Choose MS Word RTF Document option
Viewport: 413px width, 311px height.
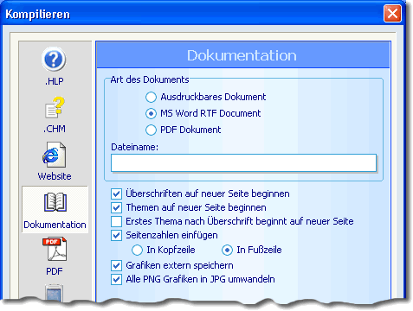coord(151,113)
